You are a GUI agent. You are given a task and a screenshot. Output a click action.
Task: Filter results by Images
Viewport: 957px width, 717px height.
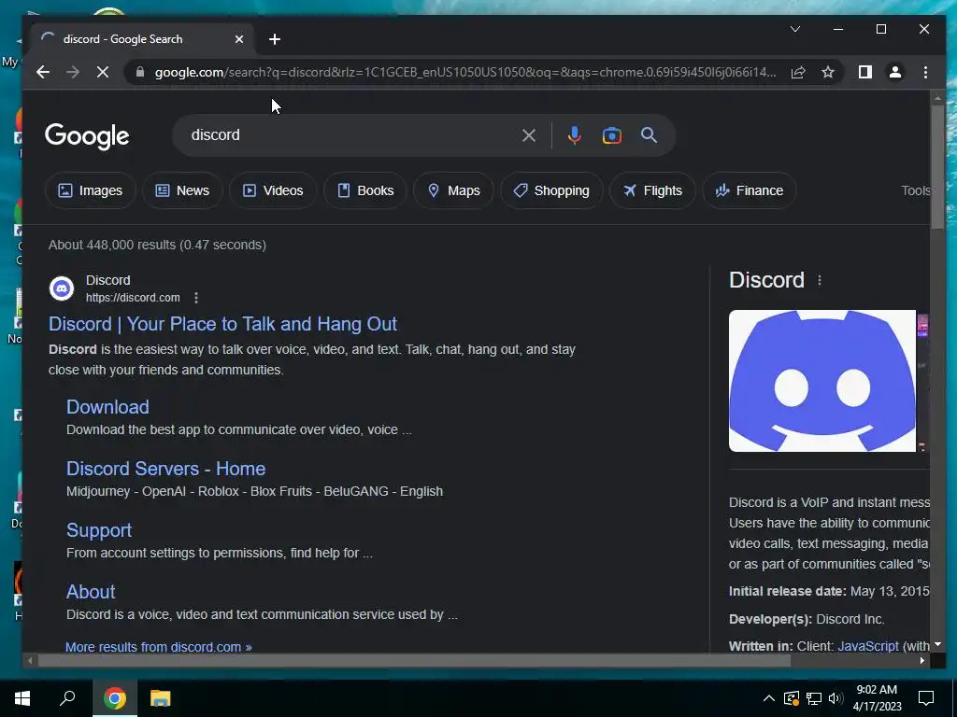[x=91, y=190]
